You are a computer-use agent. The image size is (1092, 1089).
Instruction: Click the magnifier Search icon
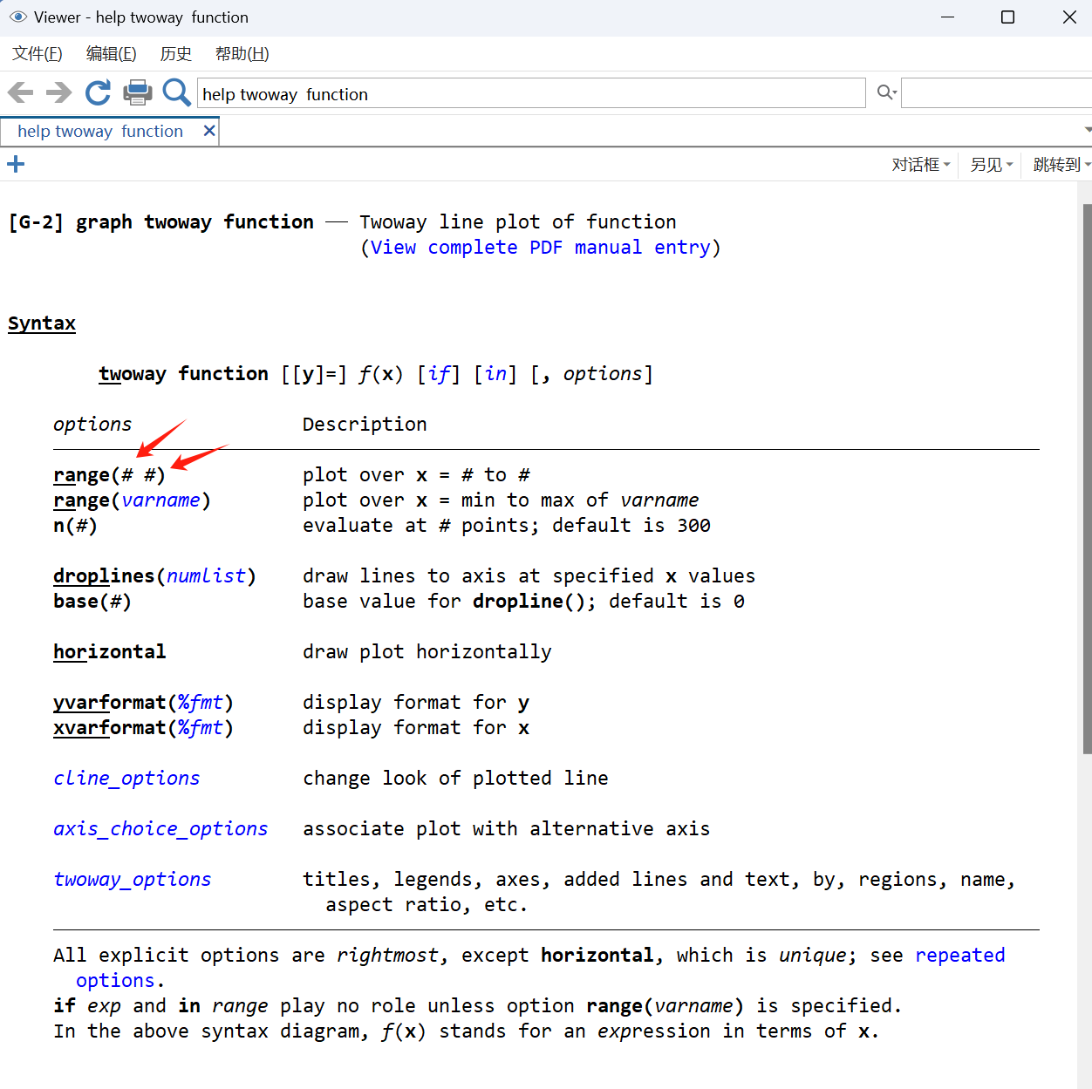(176, 92)
